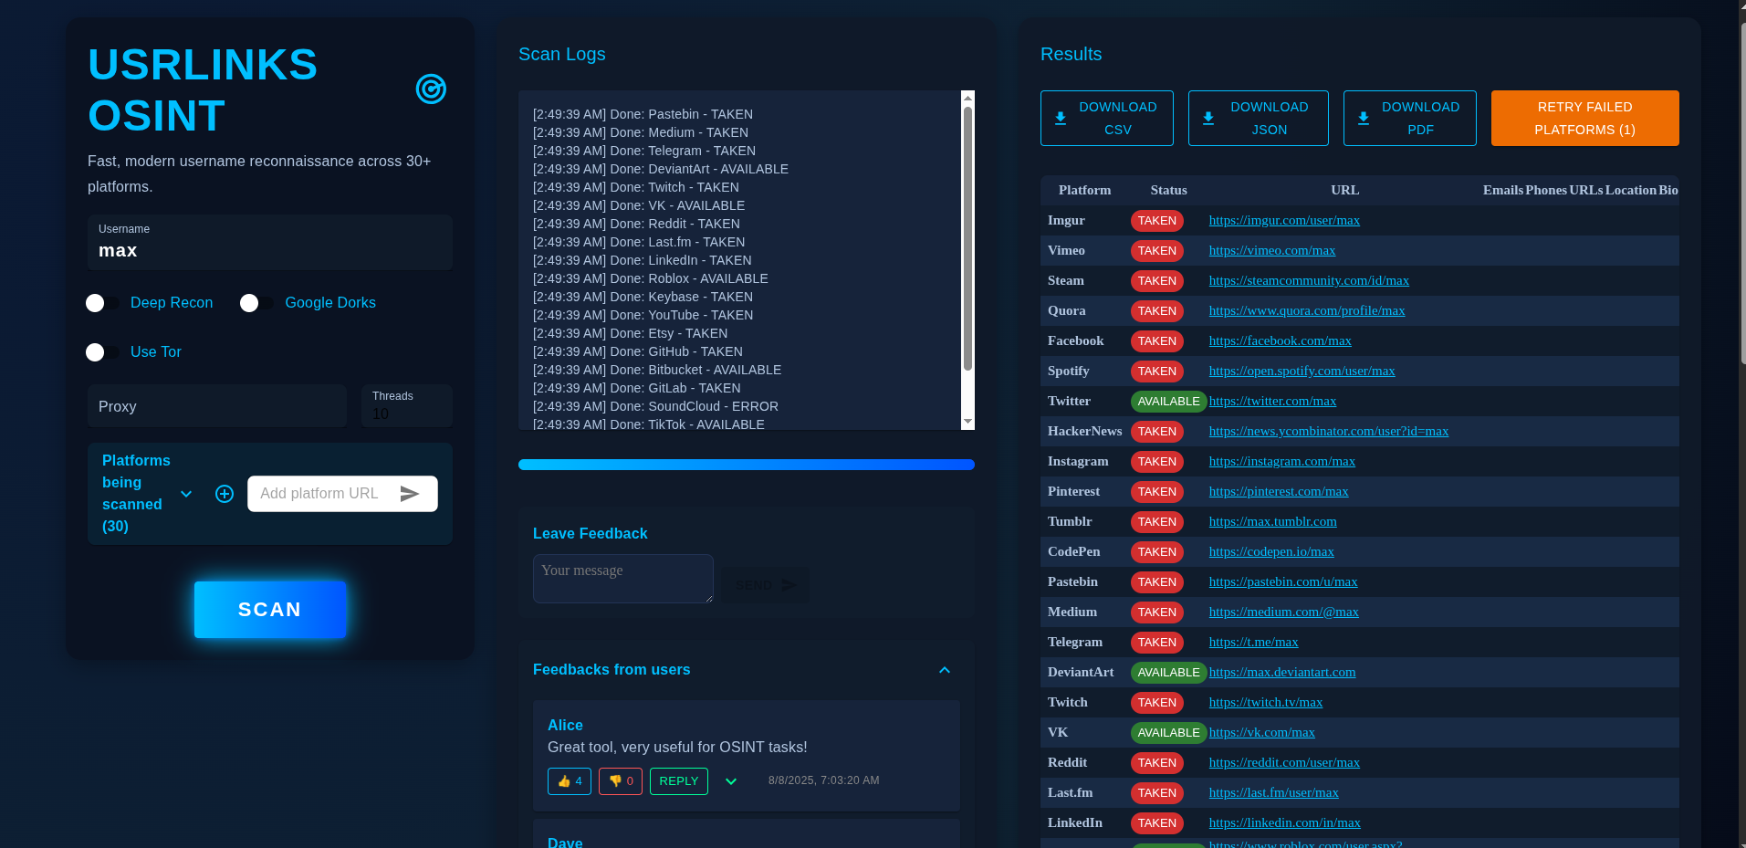Click thumbs down on Alice's feedback
This screenshot has width=1746, height=848.
pyautogui.click(x=621, y=781)
